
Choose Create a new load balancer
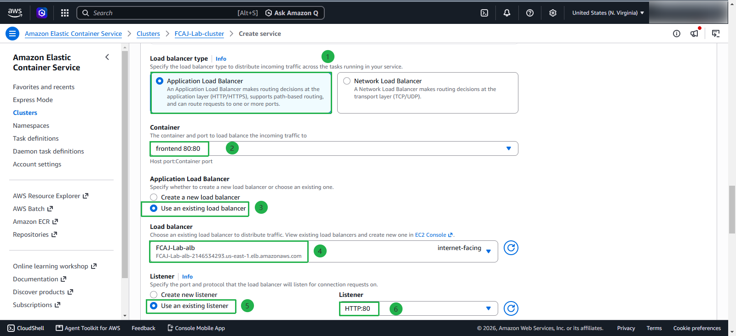(154, 197)
